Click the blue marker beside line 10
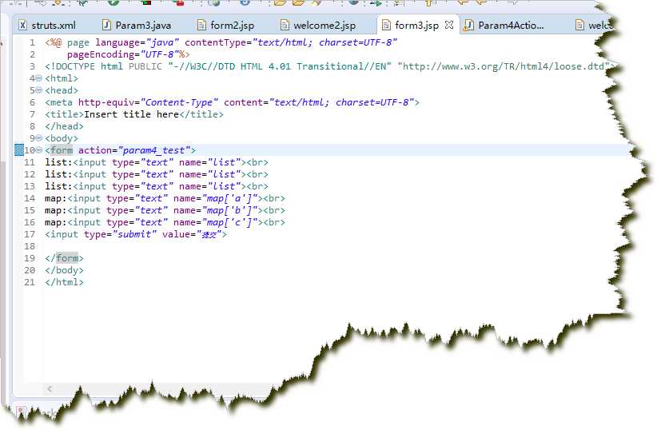 click(19, 149)
